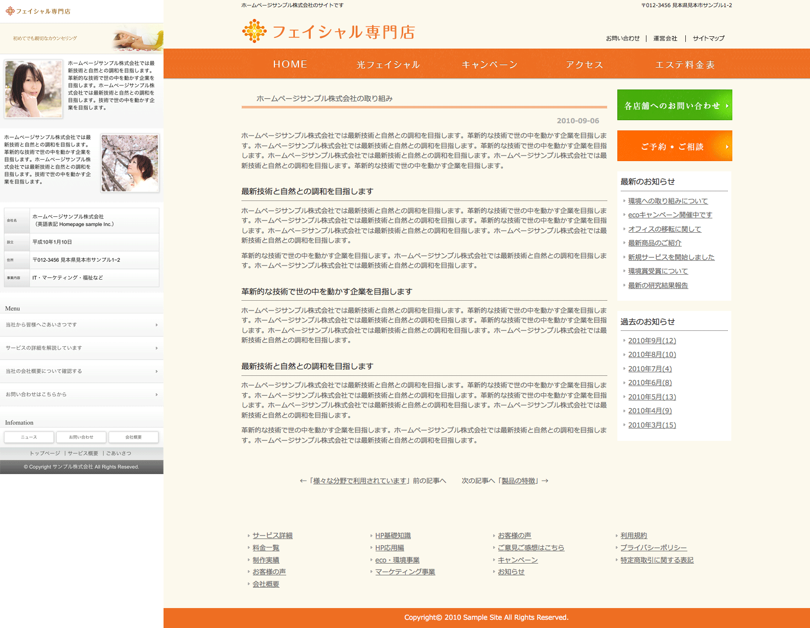
Task: Open プライバシーポリシー footer link
Action: [653, 548]
